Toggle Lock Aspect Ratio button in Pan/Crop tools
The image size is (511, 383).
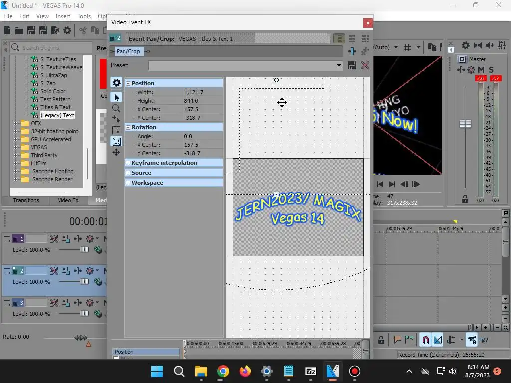116,141
